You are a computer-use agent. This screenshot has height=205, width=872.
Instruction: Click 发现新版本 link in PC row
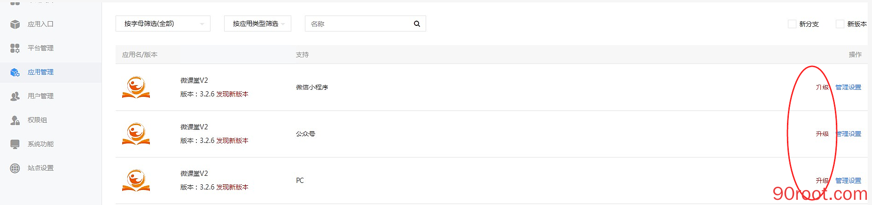232,187
